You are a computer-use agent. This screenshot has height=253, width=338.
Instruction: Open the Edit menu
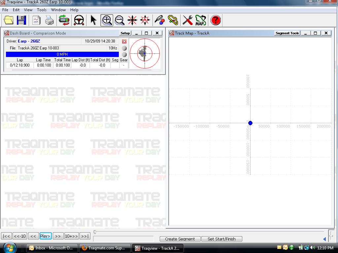(16, 10)
